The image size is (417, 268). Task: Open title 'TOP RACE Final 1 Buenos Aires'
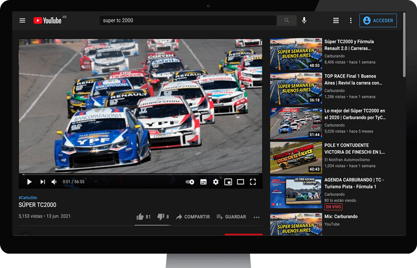(353, 79)
